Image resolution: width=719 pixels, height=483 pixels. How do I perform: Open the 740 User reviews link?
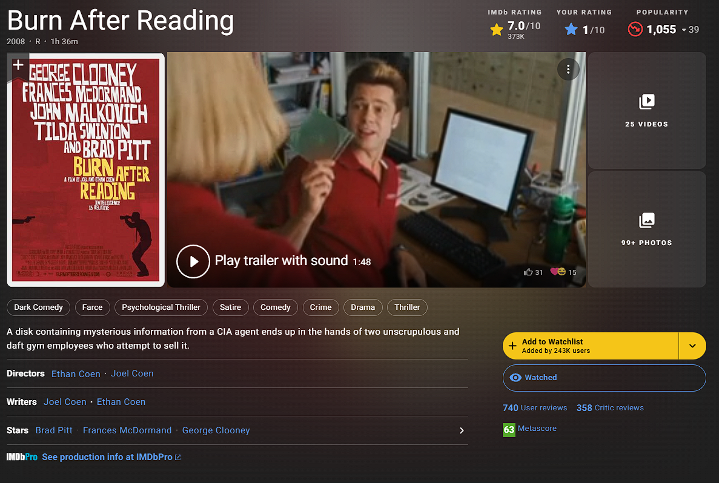point(535,408)
